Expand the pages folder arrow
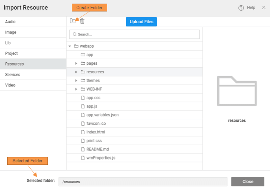The image size is (270, 191). click(x=76, y=63)
